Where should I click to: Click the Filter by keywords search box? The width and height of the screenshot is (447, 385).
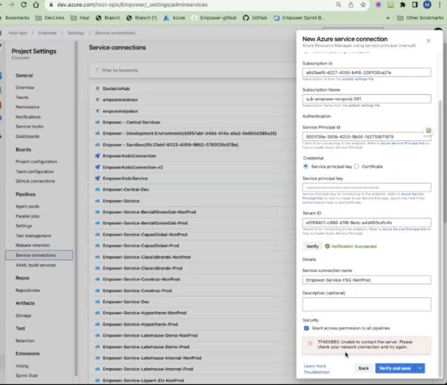point(192,70)
